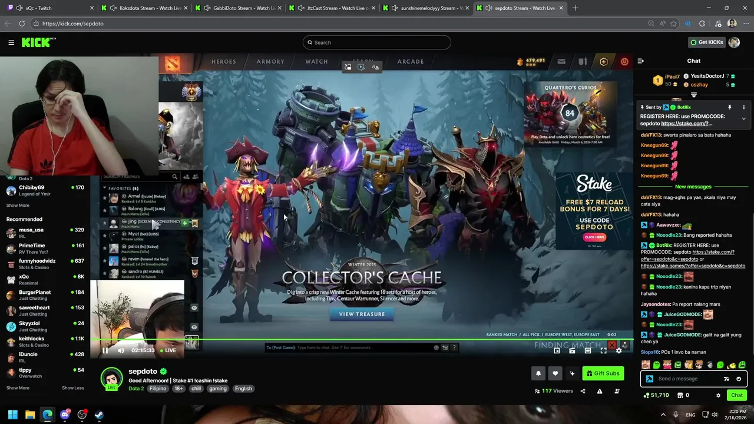Screen dimensions: 754x424
Task: Open Steam from taskbar
Action: pyautogui.click(x=99, y=415)
